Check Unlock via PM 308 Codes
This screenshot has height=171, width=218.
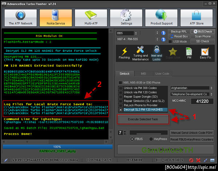121,88
